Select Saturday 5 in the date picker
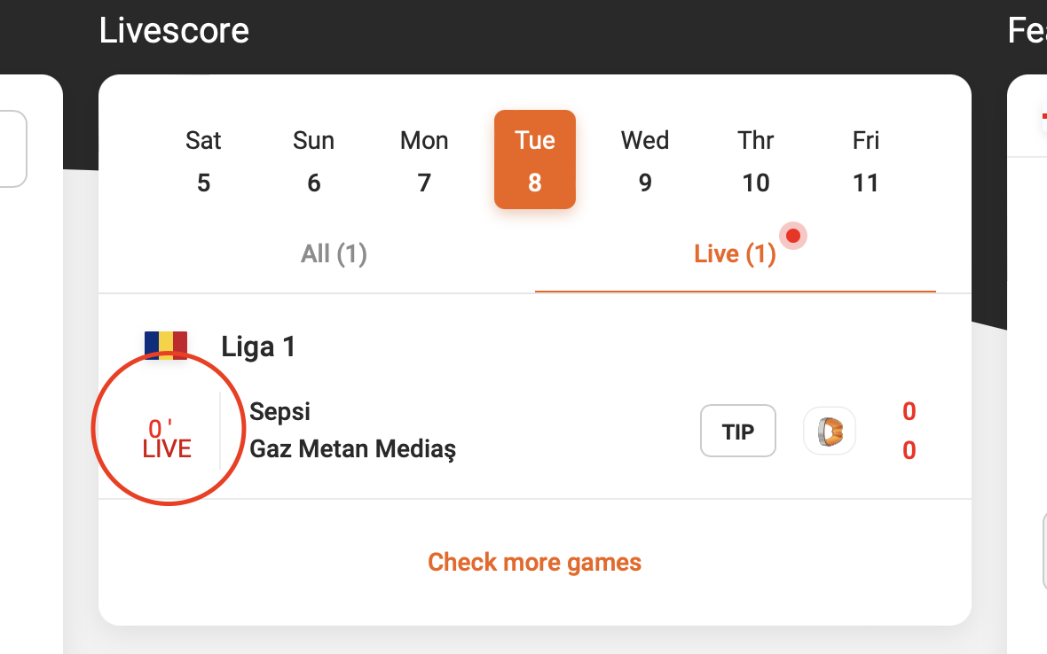The image size is (1047, 654). pos(203,160)
